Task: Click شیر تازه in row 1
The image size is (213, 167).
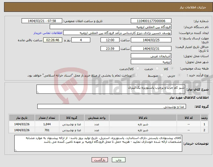Action: coord(143,124)
